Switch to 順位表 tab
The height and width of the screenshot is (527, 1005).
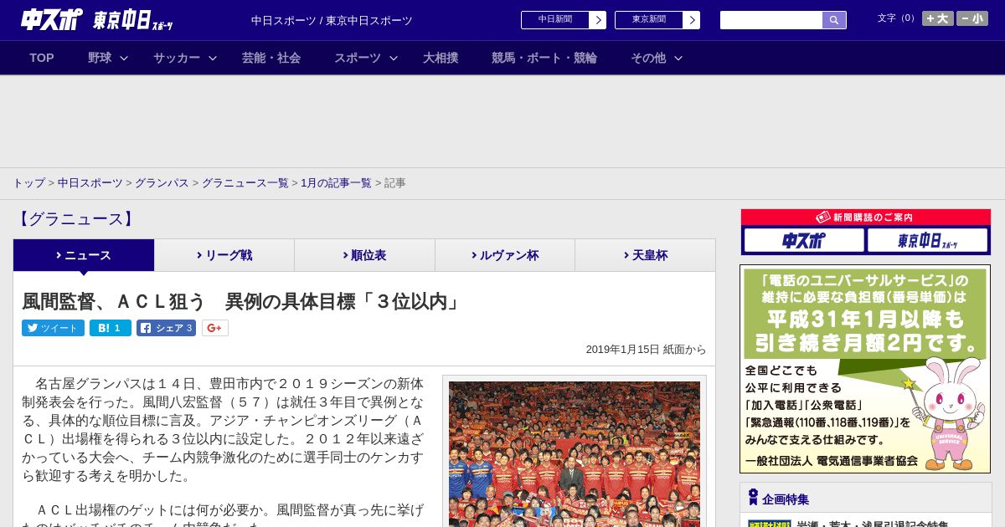pos(364,255)
